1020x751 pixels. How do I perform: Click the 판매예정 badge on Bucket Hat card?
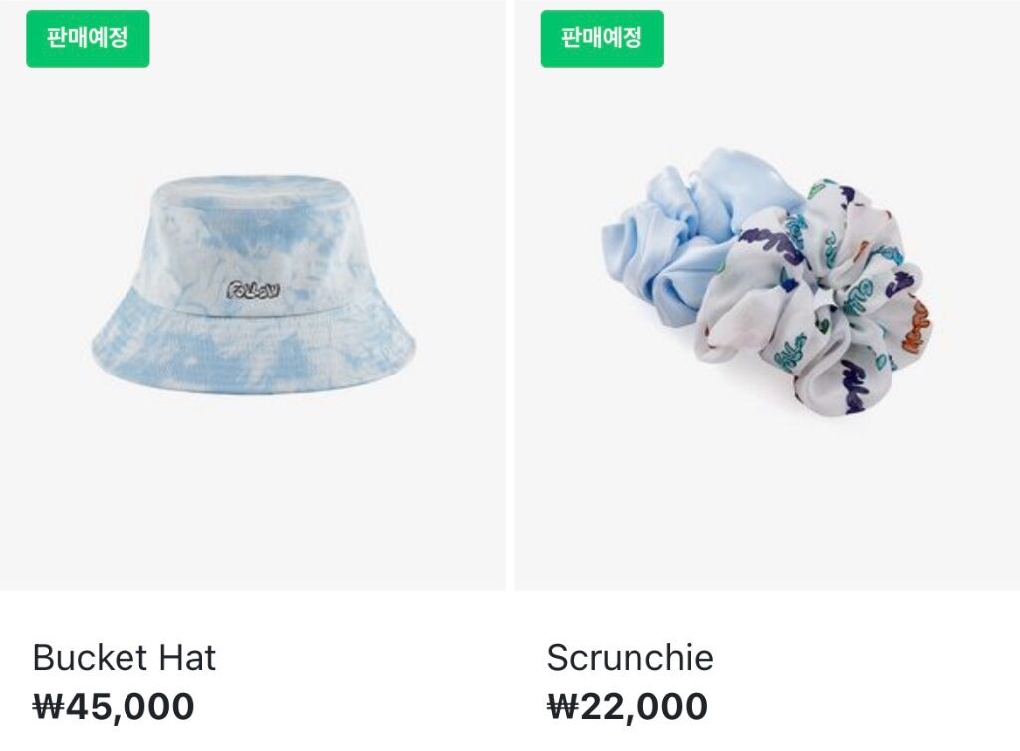tap(88, 39)
